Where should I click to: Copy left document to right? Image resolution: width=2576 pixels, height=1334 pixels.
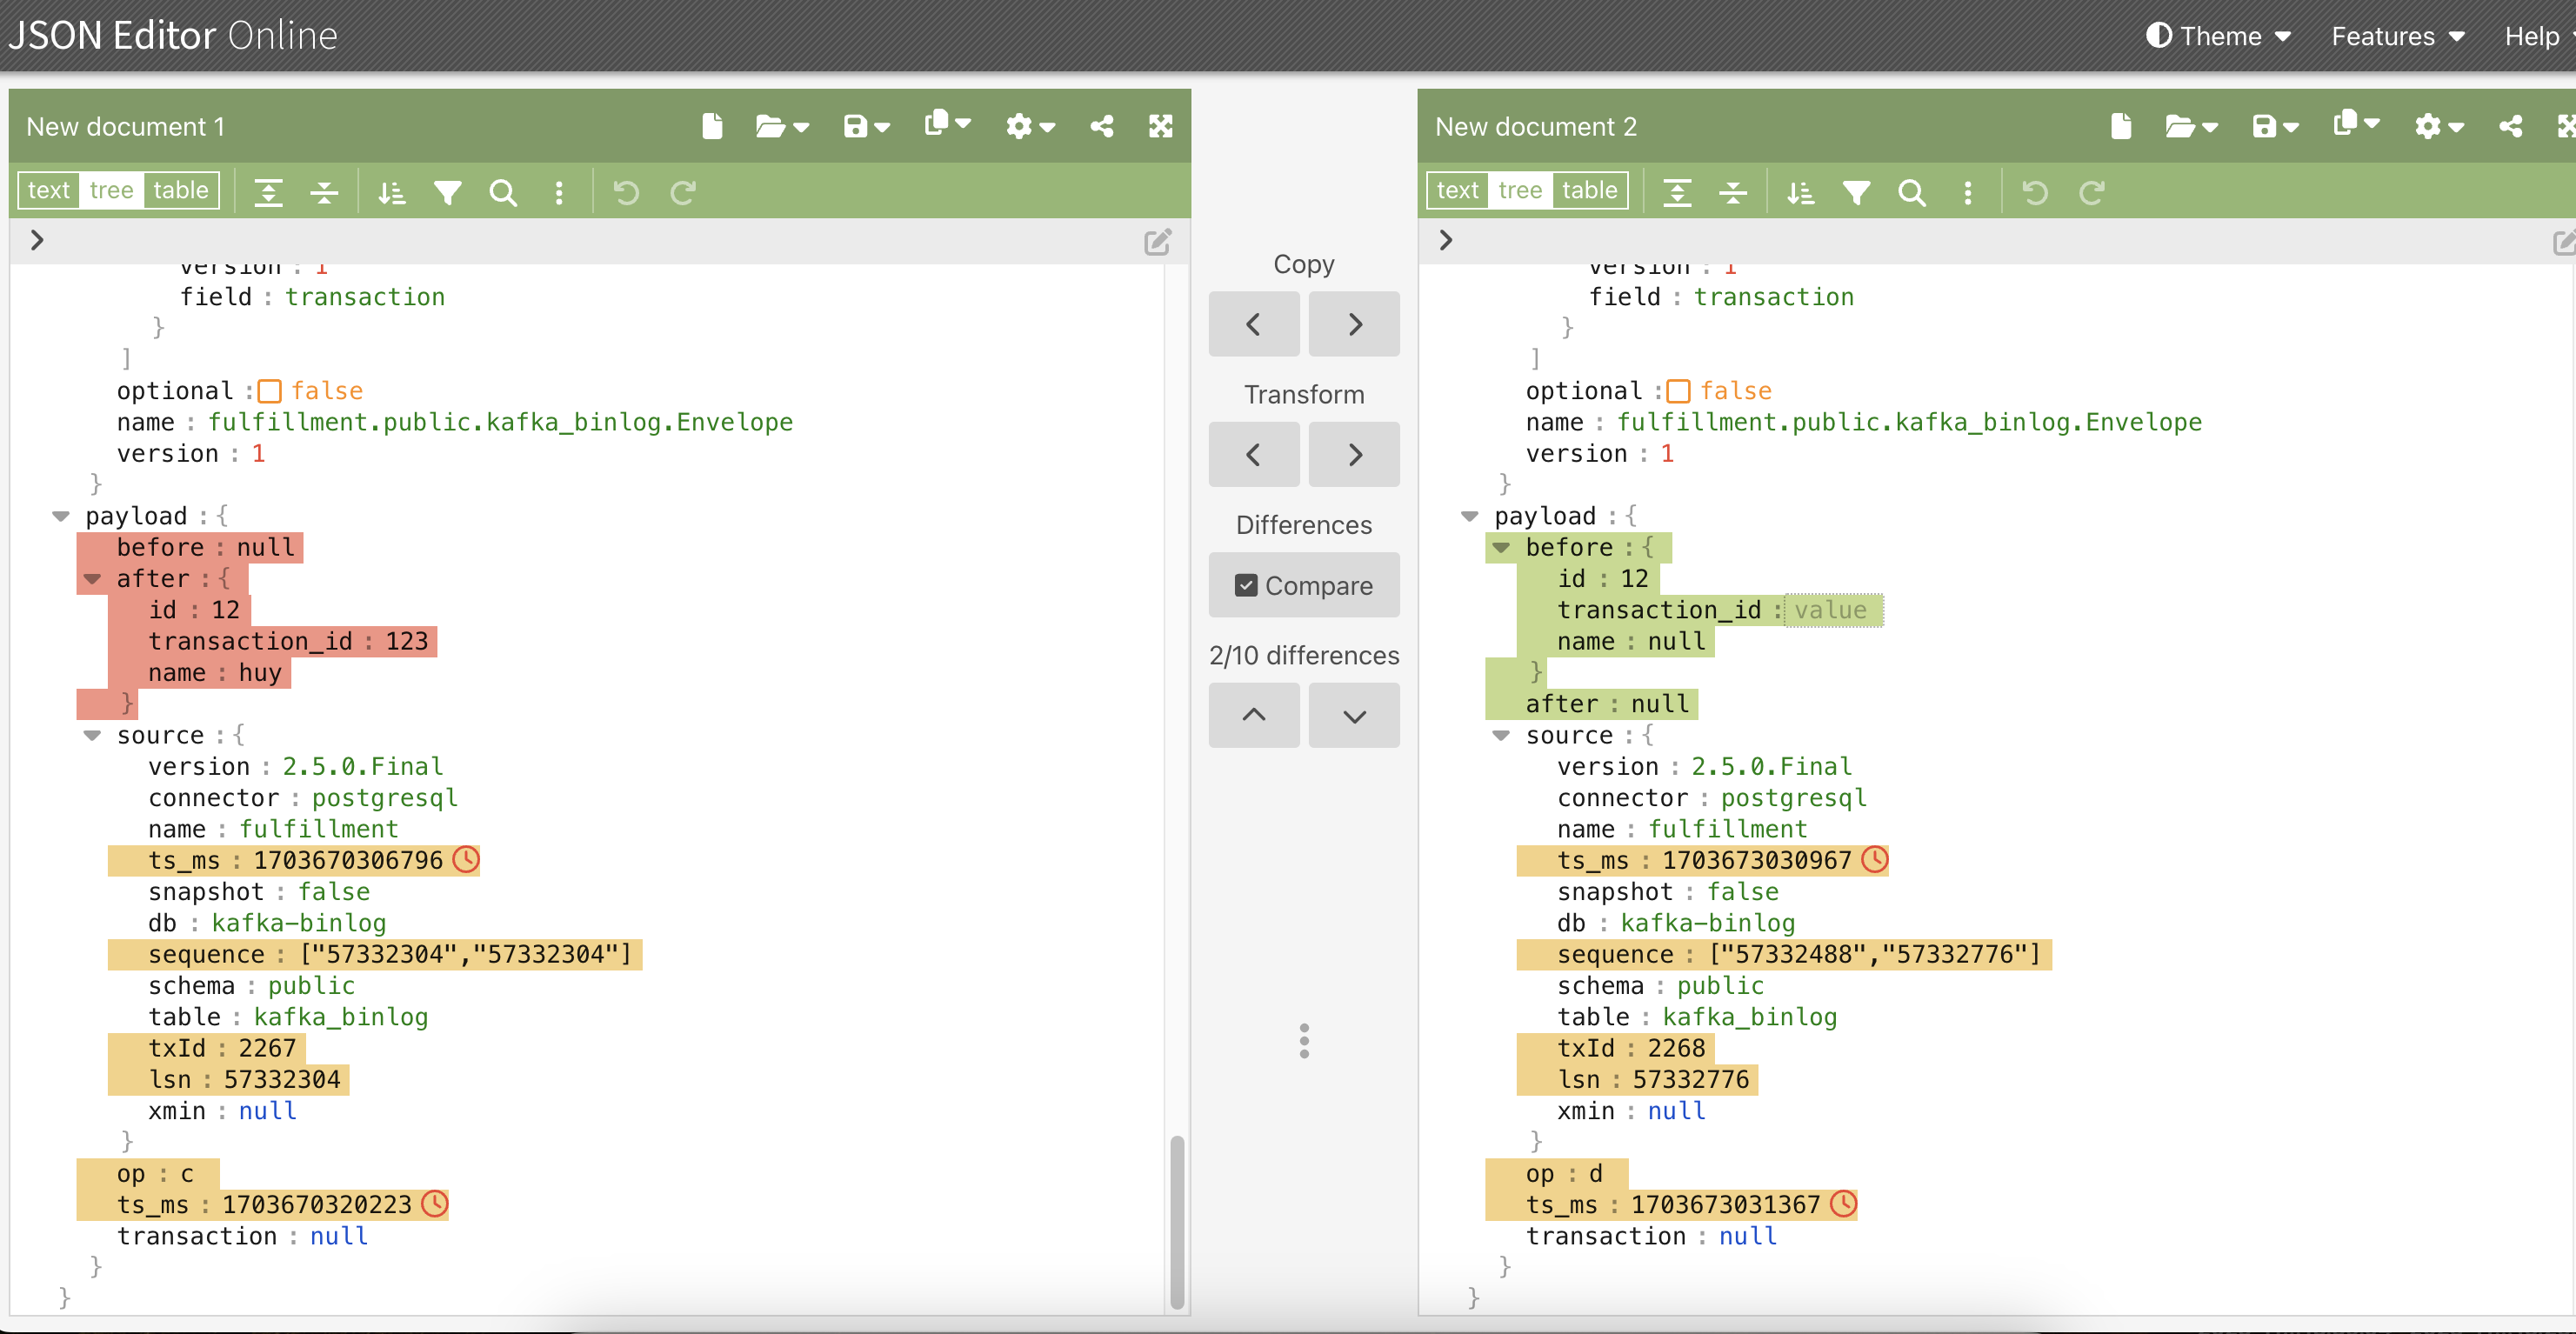pos(1354,324)
